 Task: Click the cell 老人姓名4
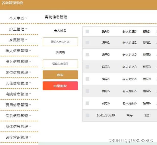pos(129,79)
